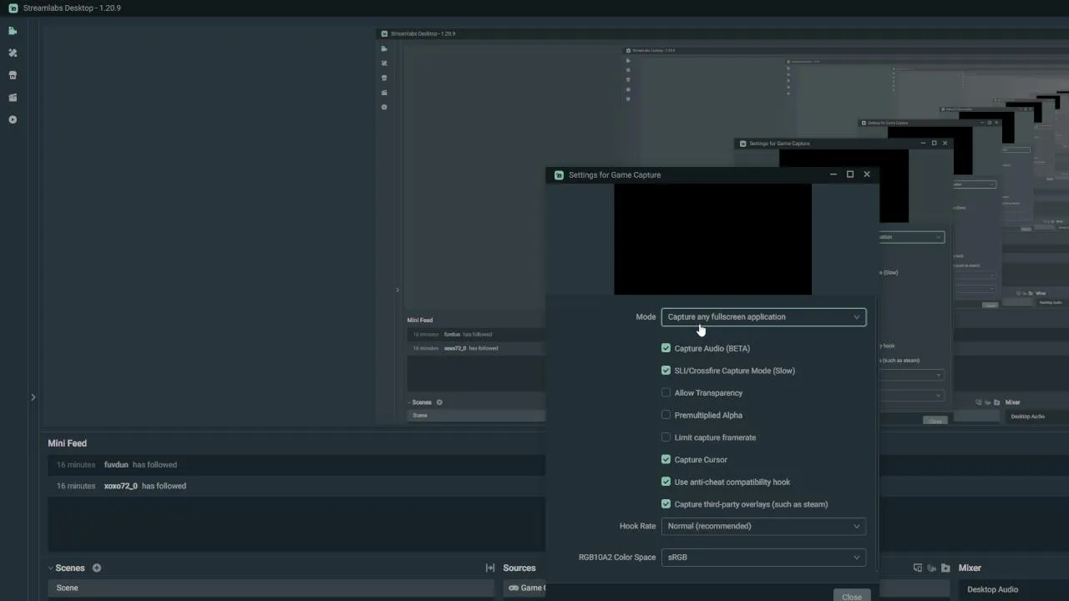This screenshot has height=601, width=1069.
Task: Click the side panel arrow in nested preview
Action: (x=398, y=290)
